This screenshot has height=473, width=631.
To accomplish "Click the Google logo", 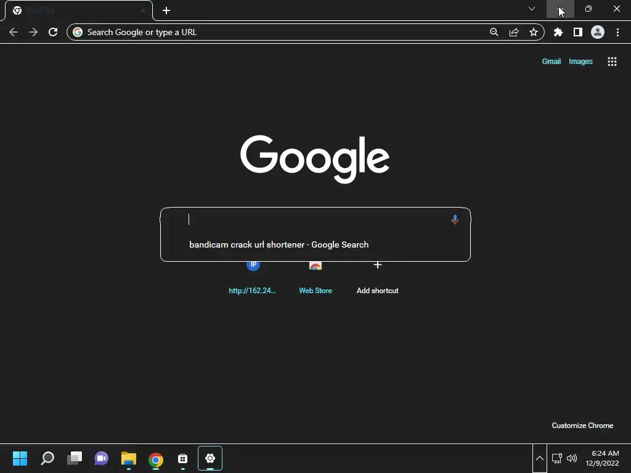I will (315, 159).
